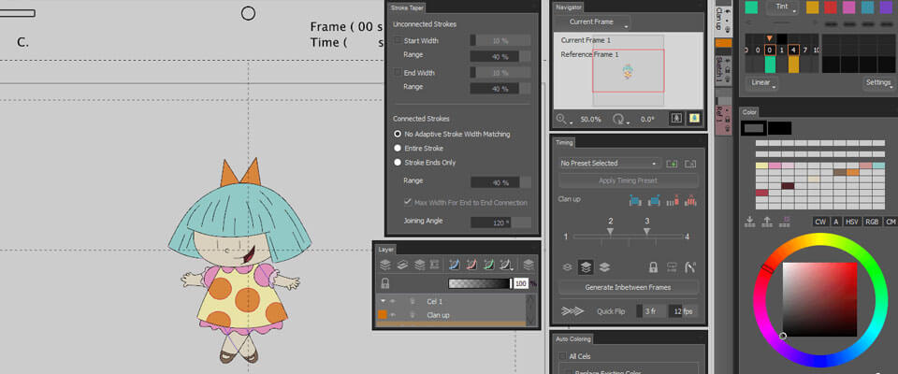Click Generate Inbetween Frames button
The image size is (898, 374).
[x=628, y=288]
